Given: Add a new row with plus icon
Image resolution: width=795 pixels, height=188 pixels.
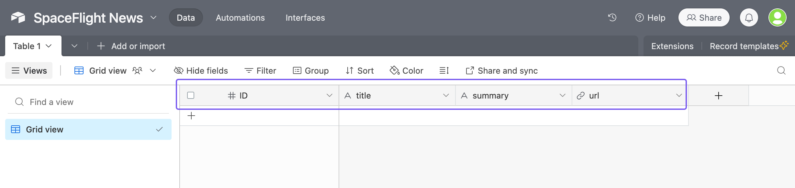Looking at the screenshot, I should point(191,116).
